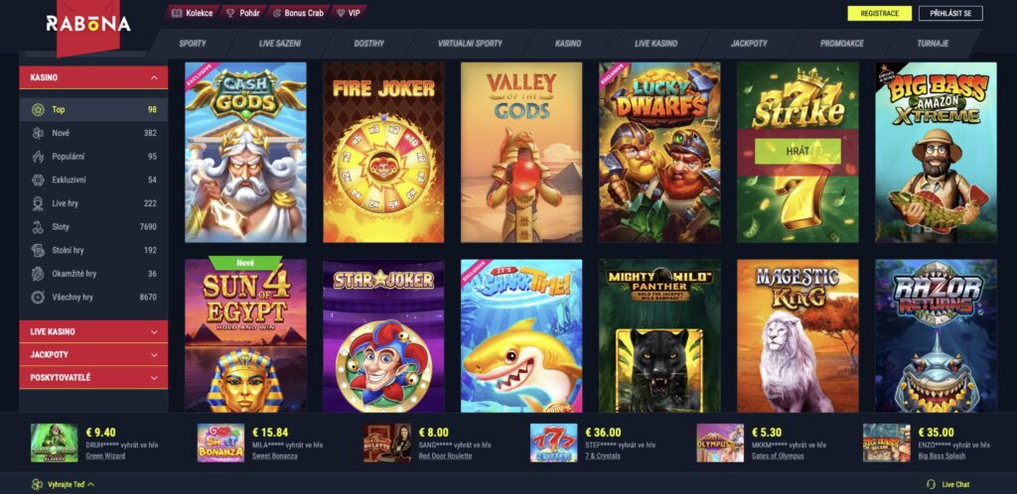Viewport: 1017px width, 494px height.
Task: Choose the Live hry dealer icon
Action: coord(39,203)
